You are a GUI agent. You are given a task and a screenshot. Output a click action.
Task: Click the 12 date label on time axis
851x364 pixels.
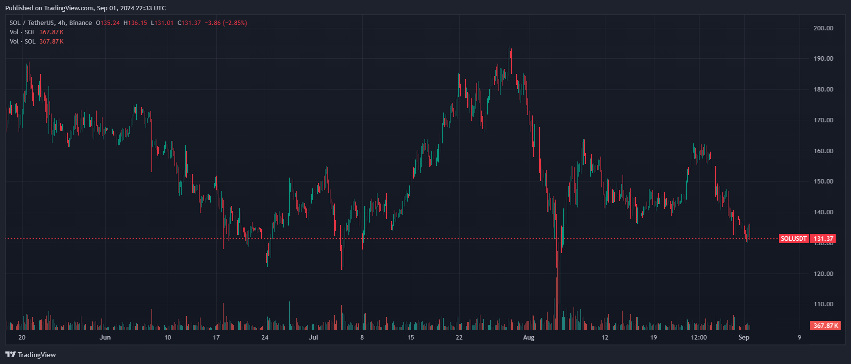605,338
